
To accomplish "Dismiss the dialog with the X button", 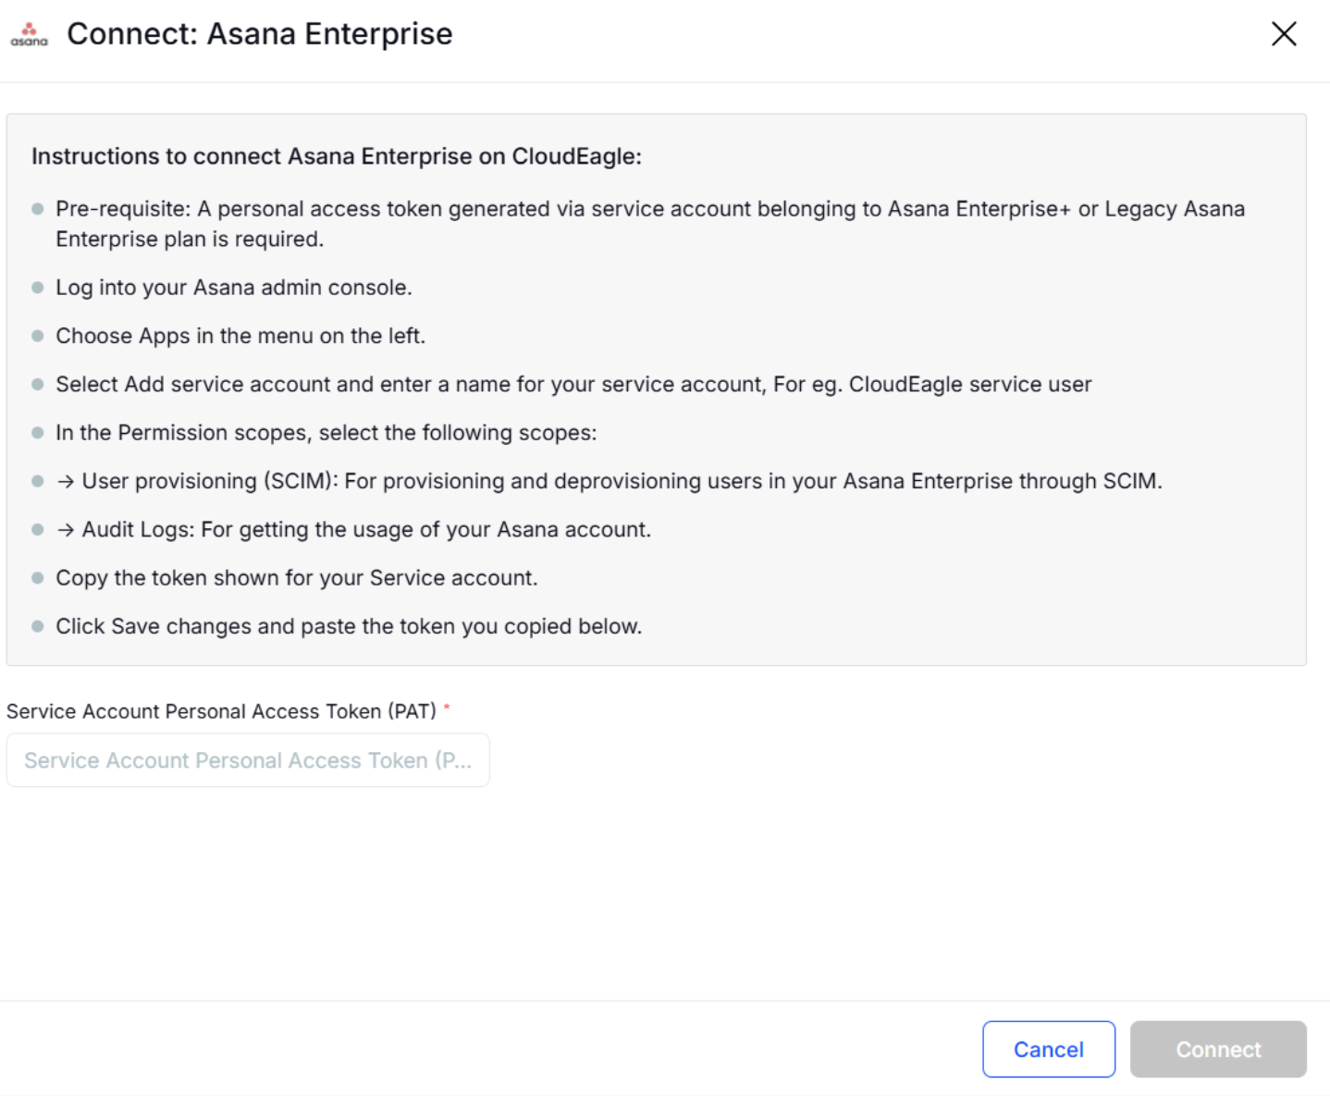I will pos(1285,33).
